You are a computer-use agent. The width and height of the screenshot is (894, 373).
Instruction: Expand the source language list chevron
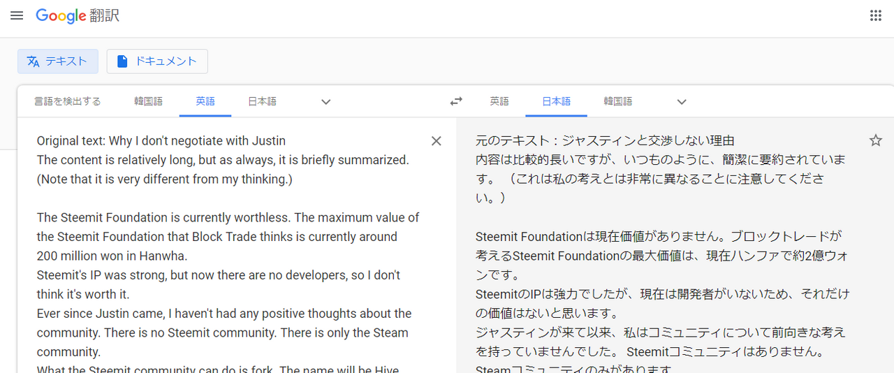325,102
